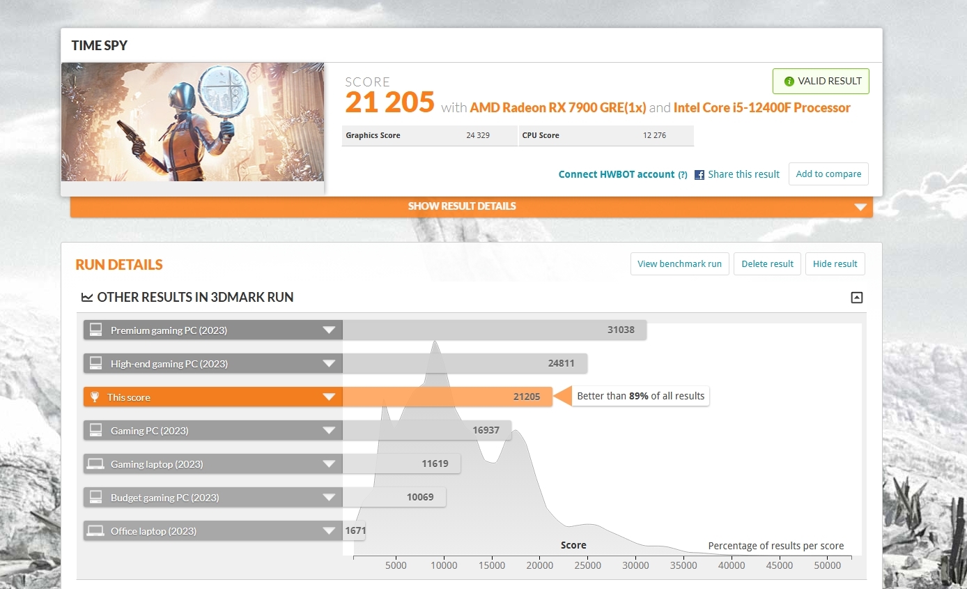
Task: Click the 25000 tick label on the score axis
Action: 587,565
